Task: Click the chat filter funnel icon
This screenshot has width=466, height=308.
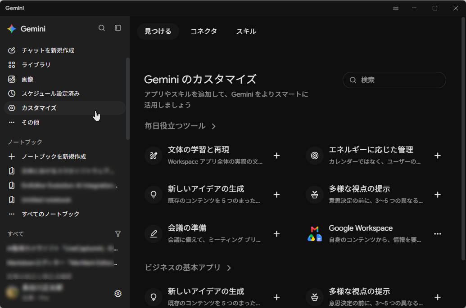Action: coord(118,234)
